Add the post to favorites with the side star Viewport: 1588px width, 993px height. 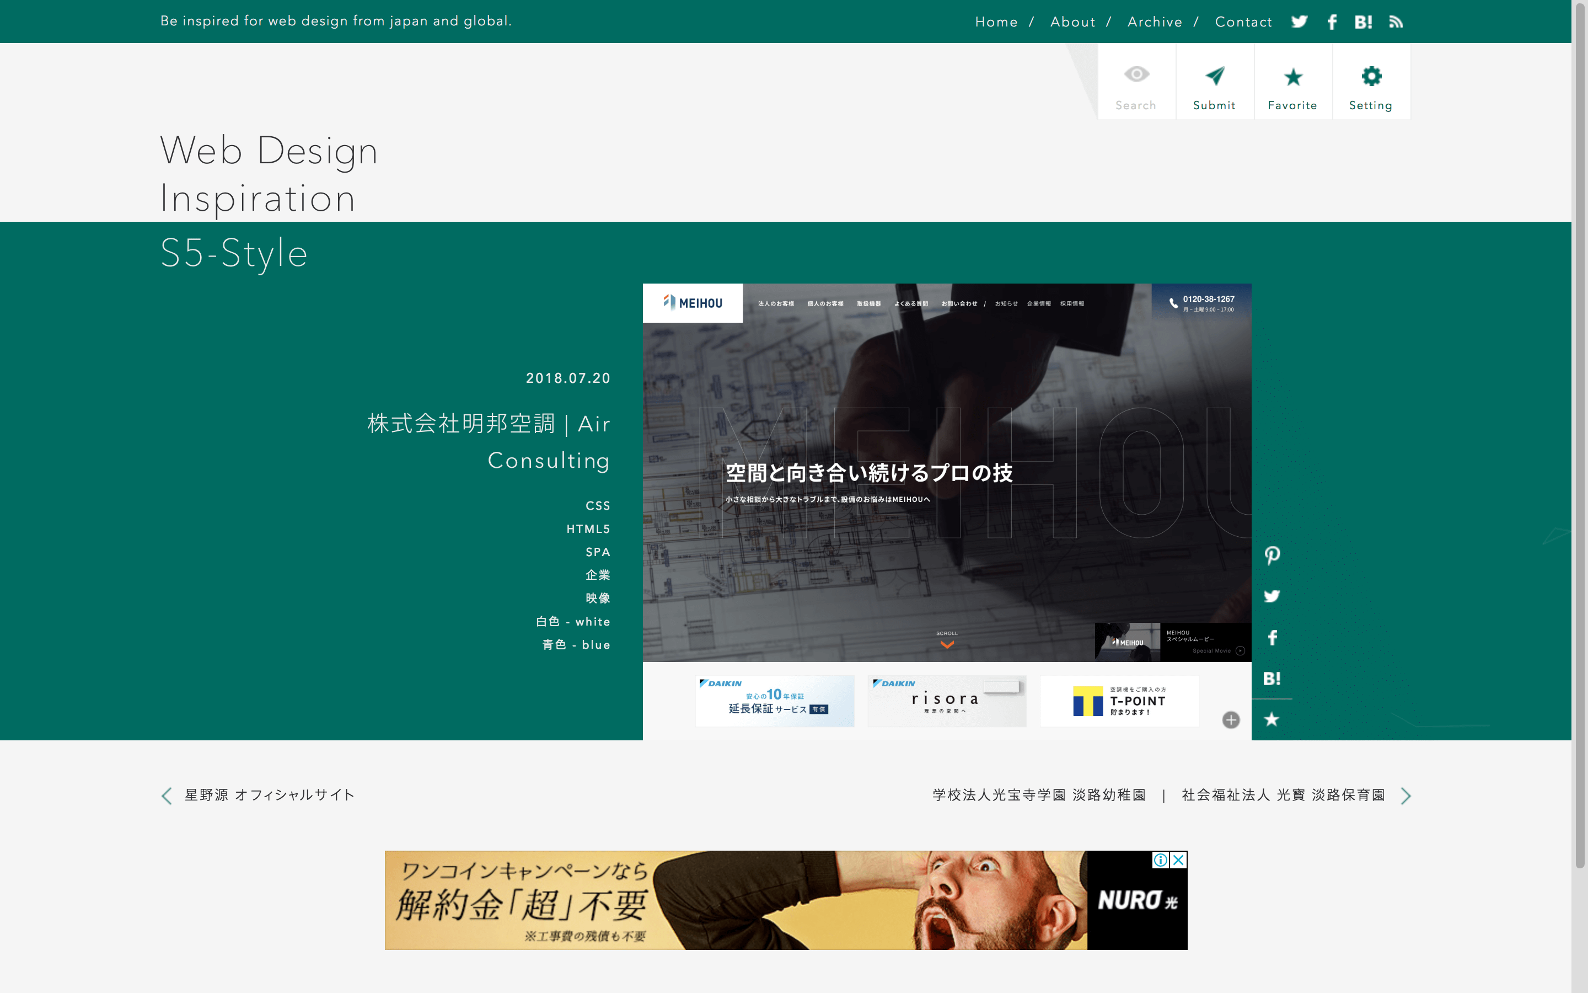(1272, 720)
